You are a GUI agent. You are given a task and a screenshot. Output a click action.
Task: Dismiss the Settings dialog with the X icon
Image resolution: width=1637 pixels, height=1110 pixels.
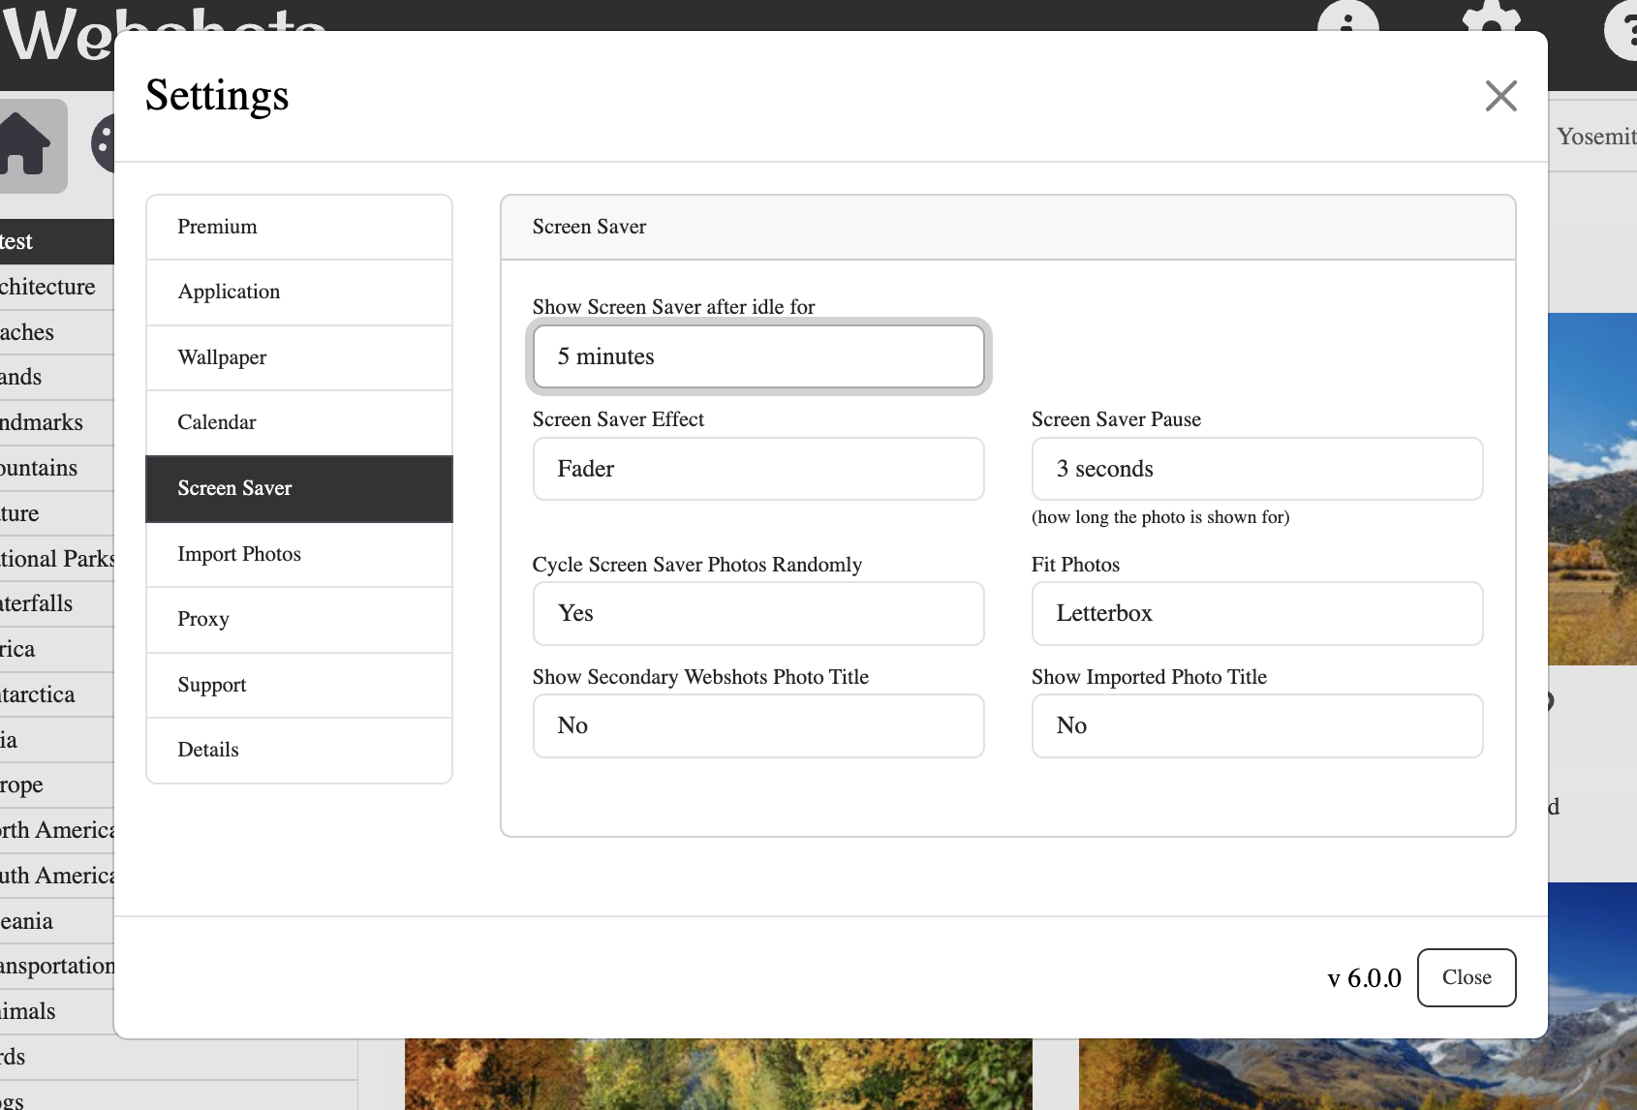(1500, 96)
